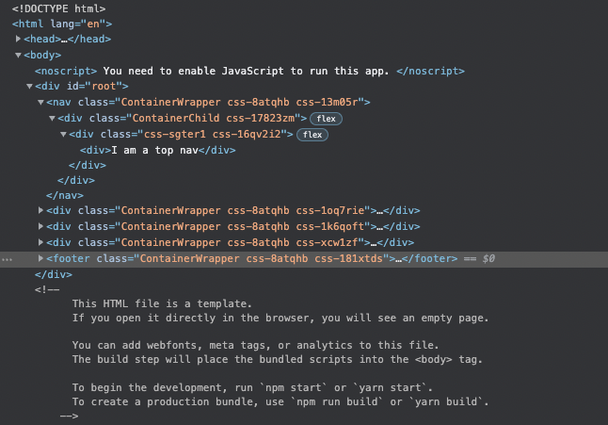Expand the div with class css-1k6qoft
This screenshot has height=425, width=608.
point(40,226)
